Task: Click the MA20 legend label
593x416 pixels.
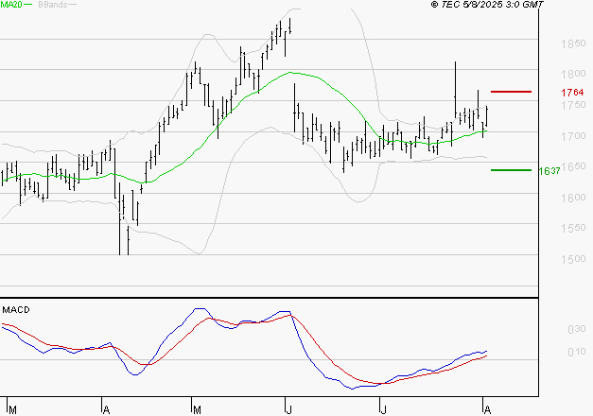Action: coord(11,6)
